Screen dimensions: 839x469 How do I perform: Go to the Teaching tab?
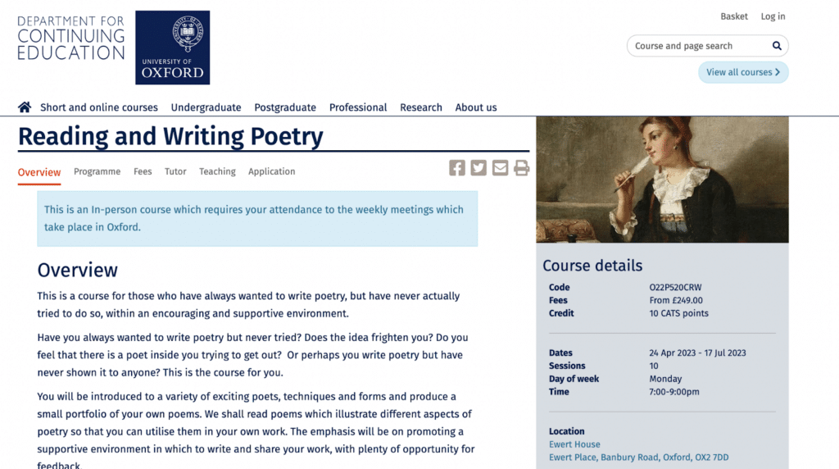(217, 171)
